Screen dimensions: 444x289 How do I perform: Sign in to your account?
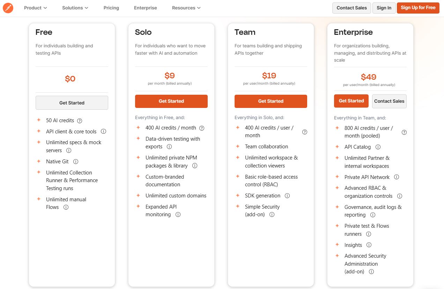coord(384,8)
